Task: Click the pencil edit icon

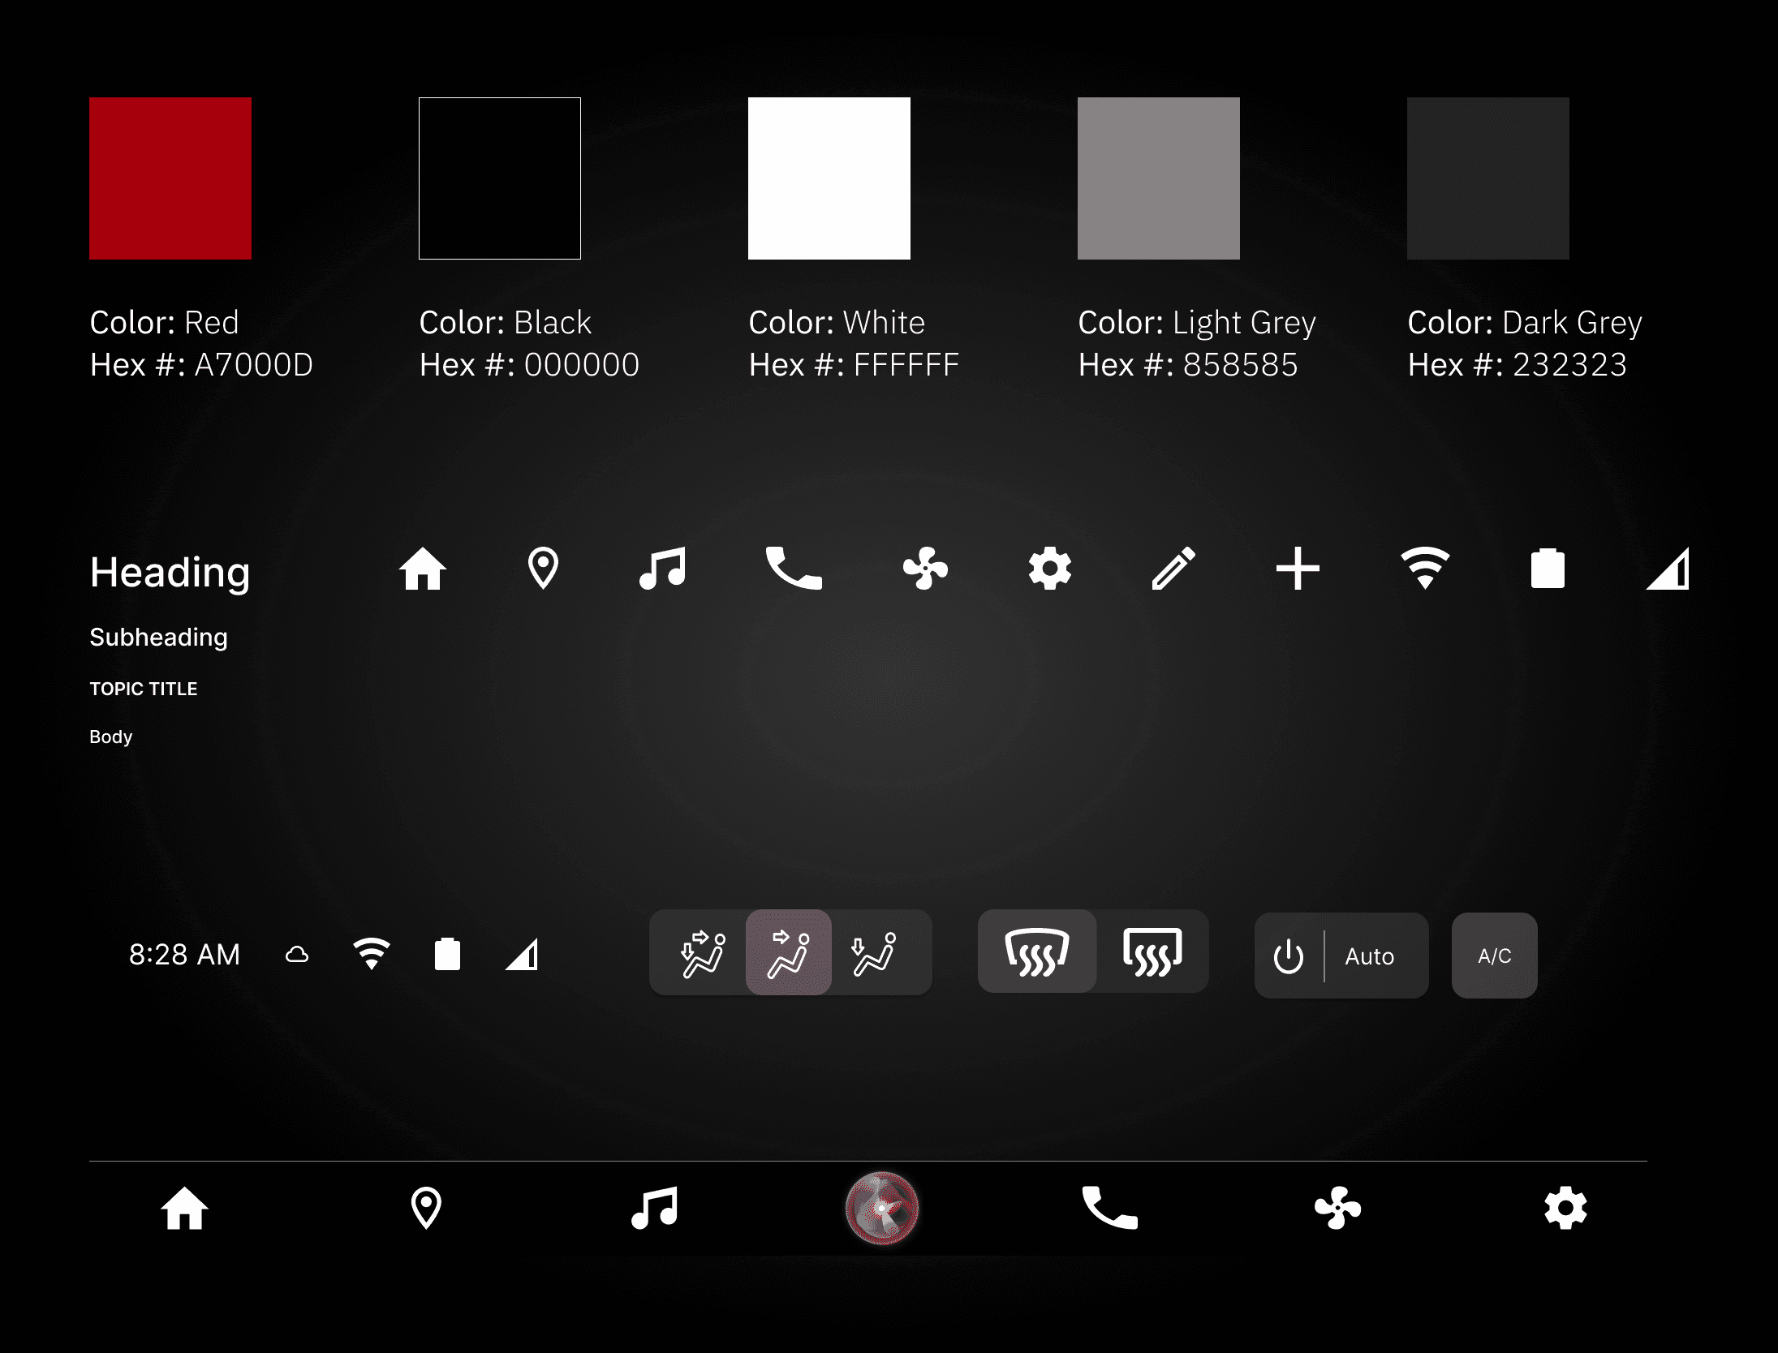Action: pyautogui.click(x=1173, y=569)
